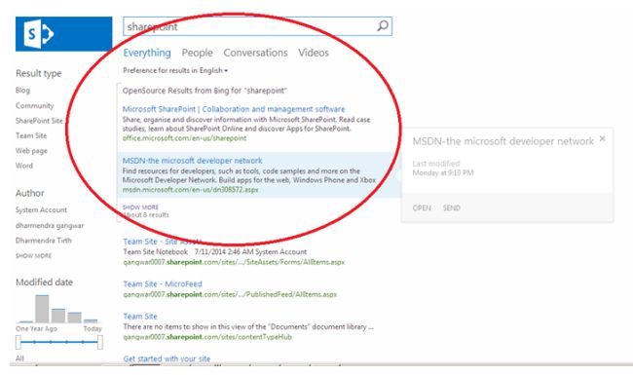Click the Modified date heading
The height and width of the screenshot is (375, 633).
pos(45,282)
